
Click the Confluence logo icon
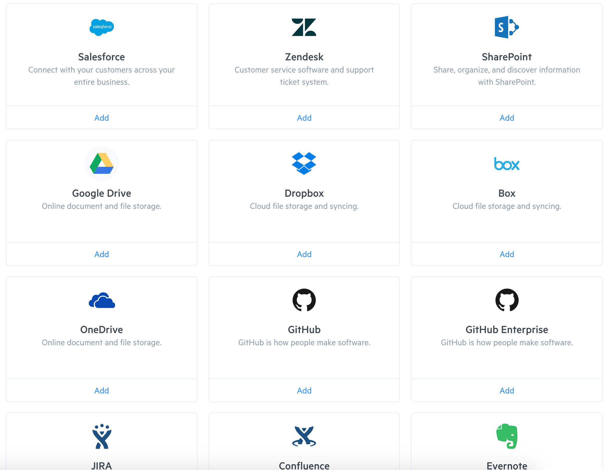click(304, 436)
